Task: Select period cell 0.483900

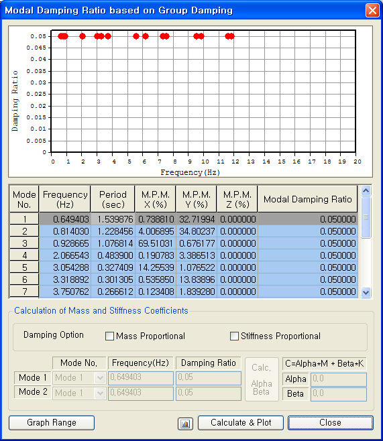Action: click(113, 255)
